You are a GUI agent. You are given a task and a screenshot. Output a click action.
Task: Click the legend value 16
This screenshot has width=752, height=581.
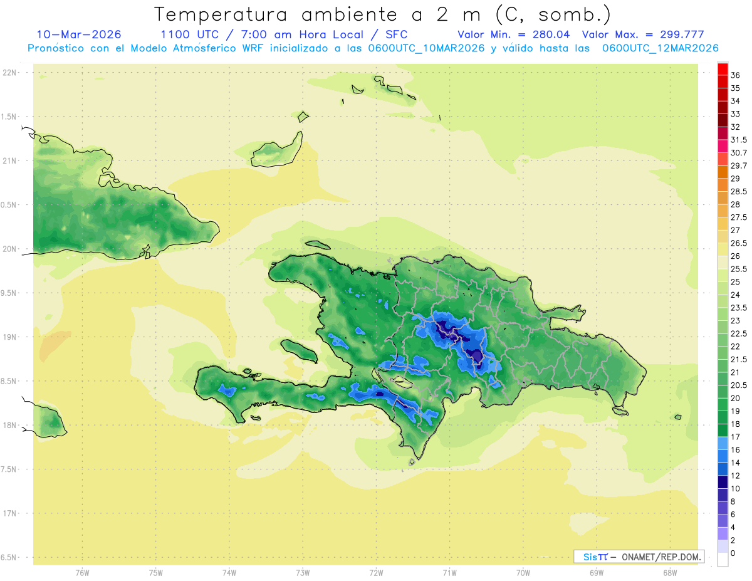(736, 449)
